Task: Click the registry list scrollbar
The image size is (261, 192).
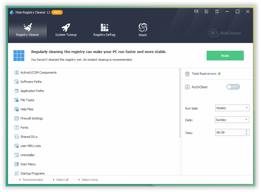Action: click(180, 103)
